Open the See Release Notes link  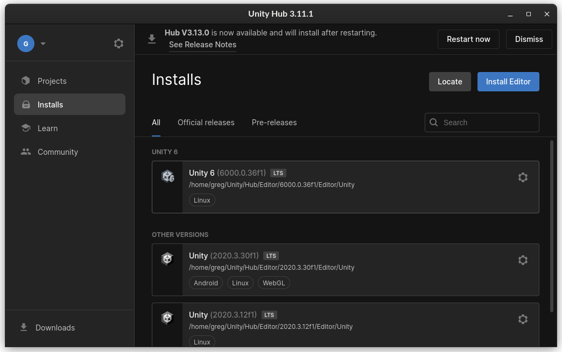(x=202, y=45)
